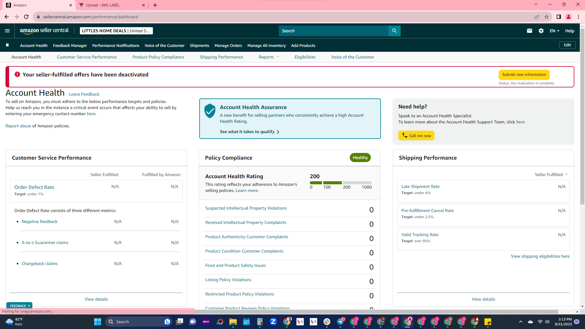Open the browser side panel icon
This screenshot has width=585, height=329.
pos(559,17)
